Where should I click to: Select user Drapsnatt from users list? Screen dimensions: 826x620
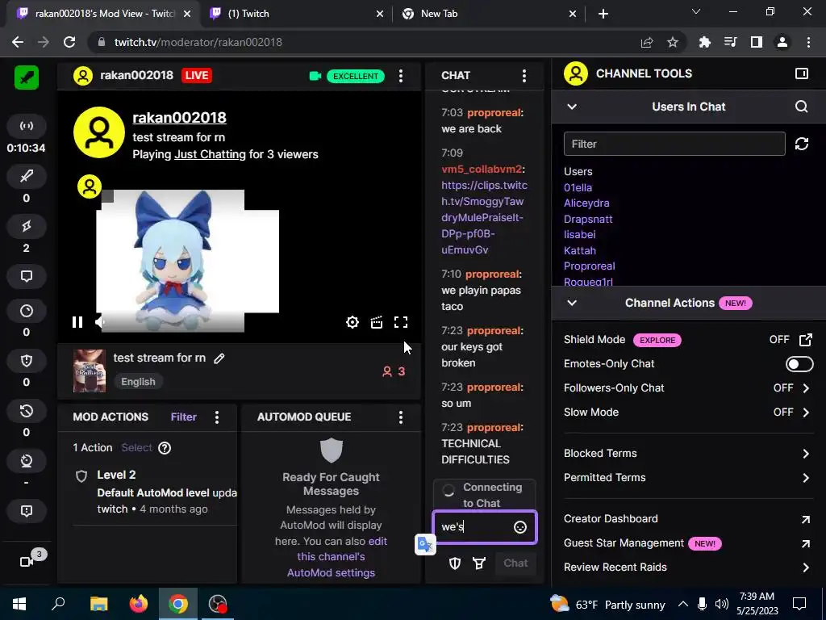coord(588,220)
